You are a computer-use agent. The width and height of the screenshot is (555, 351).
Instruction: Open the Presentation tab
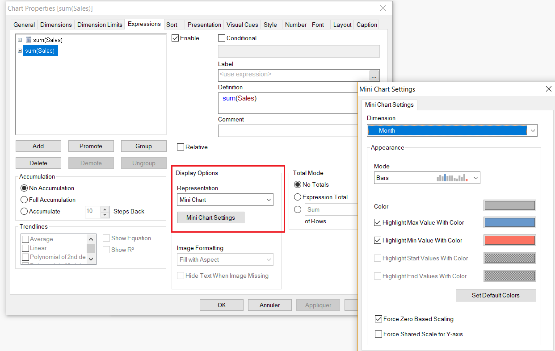click(x=204, y=25)
